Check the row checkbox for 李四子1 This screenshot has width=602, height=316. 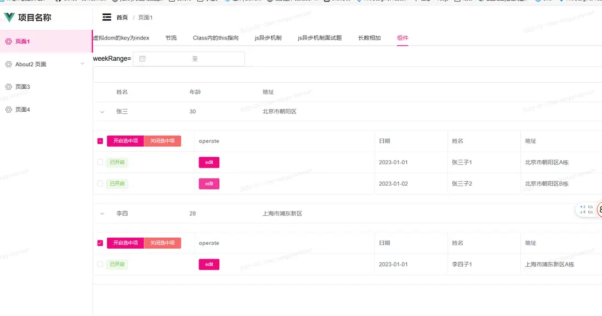(100, 264)
